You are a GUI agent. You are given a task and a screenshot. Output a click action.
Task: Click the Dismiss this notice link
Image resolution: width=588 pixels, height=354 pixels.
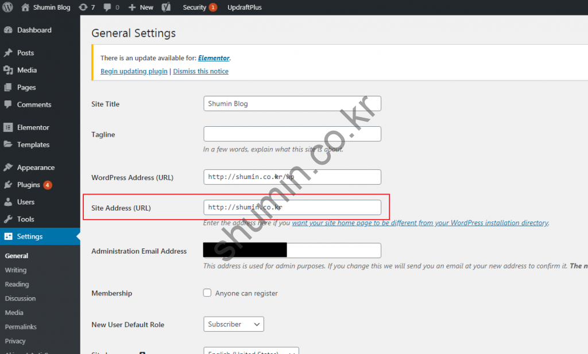click(x=200, y=71)
